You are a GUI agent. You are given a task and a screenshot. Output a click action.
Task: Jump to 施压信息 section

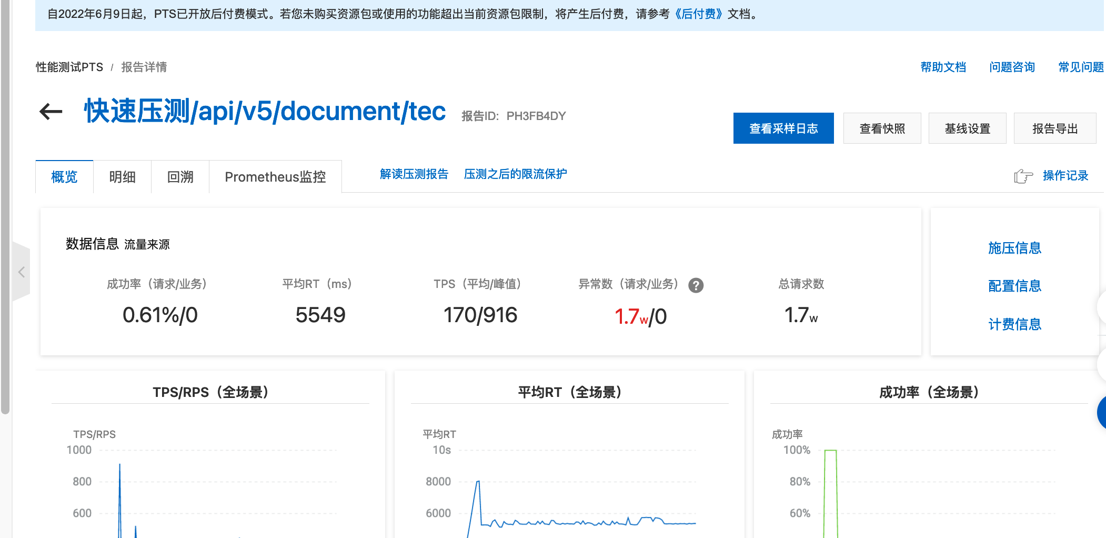click(1015, 248)
